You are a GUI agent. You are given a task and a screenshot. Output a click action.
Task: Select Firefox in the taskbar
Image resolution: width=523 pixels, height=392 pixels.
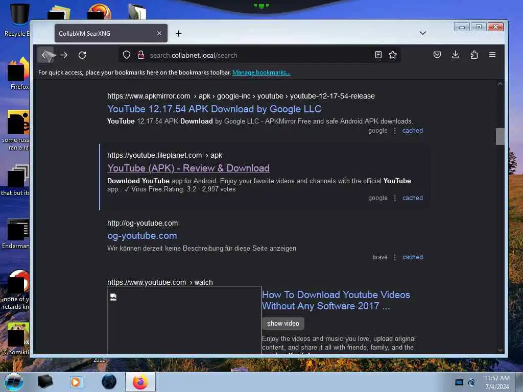pos(140,382)
